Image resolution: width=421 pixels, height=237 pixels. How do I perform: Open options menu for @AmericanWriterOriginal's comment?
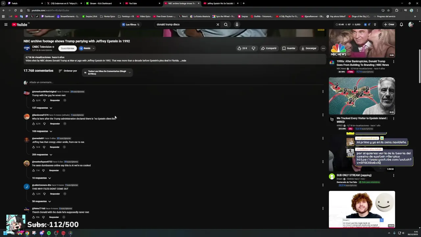(323, 92)
